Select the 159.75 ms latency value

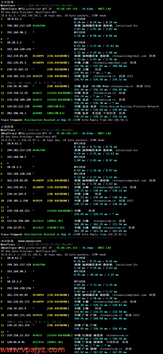pyautogui.click(x=101, y=214)
